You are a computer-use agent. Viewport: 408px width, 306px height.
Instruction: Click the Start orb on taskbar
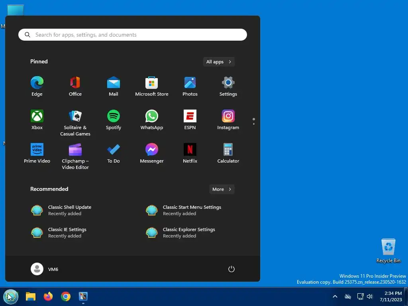(11, 296)
